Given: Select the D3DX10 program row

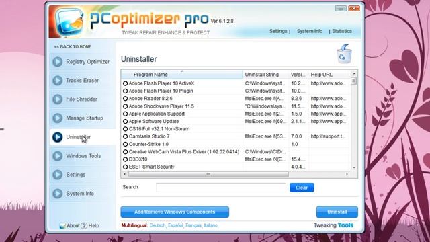Looking at the screenshot, I should pyautogui.click(x=235, y=159).
